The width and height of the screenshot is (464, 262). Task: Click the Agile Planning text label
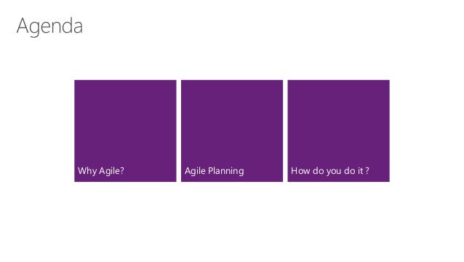[x=215, y=171]
